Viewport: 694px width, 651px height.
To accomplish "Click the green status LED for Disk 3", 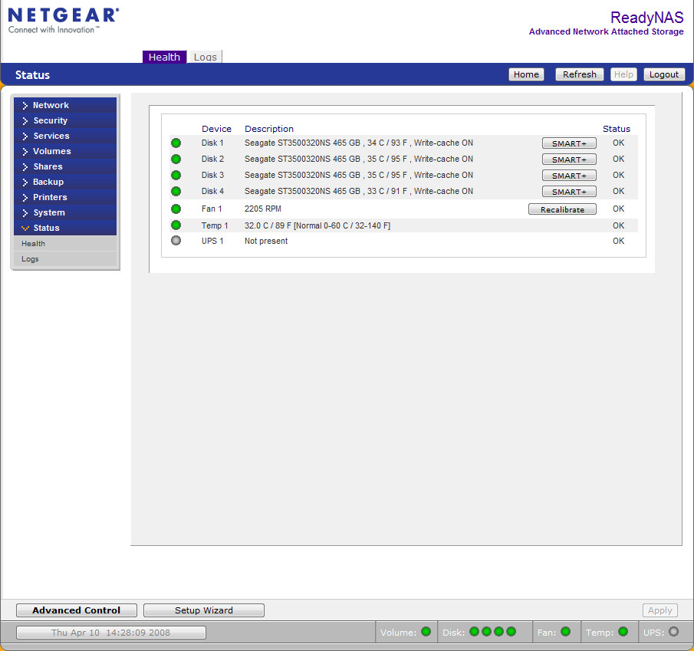I will (176, 176).
